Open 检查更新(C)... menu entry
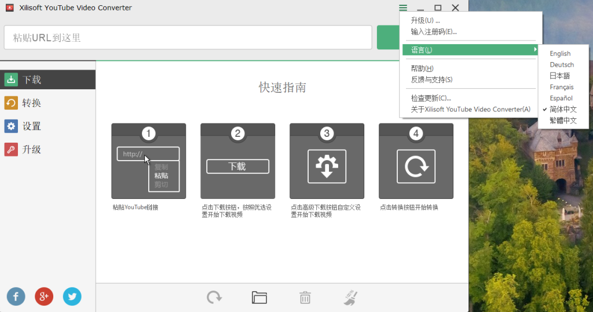This screenshot has width=593, height=312. click(431, 98)
